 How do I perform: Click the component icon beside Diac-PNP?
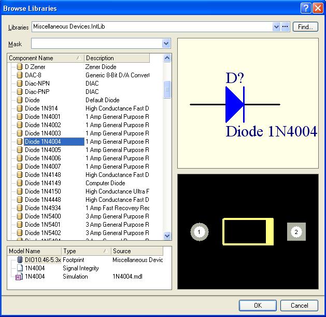[20, 92]
